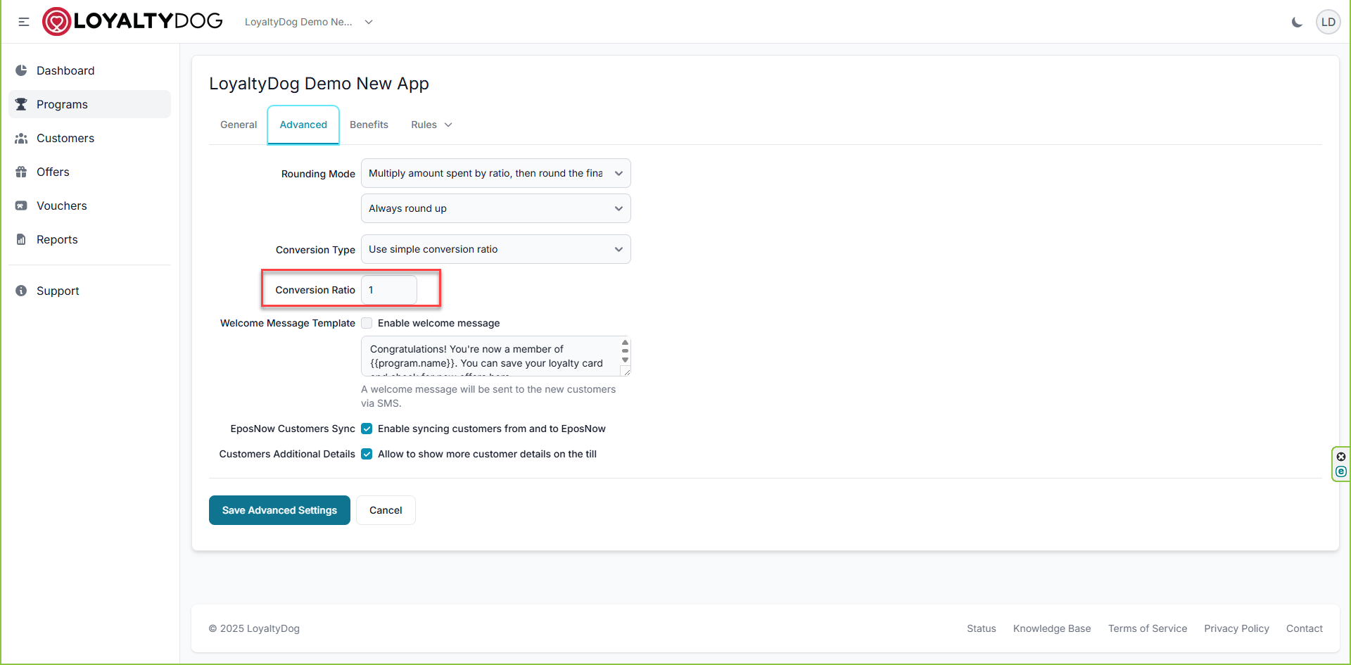Uncheck EposNow customers sync checkbox
The width and height of the screenshot is (1351, 665).
coord(367,429)
